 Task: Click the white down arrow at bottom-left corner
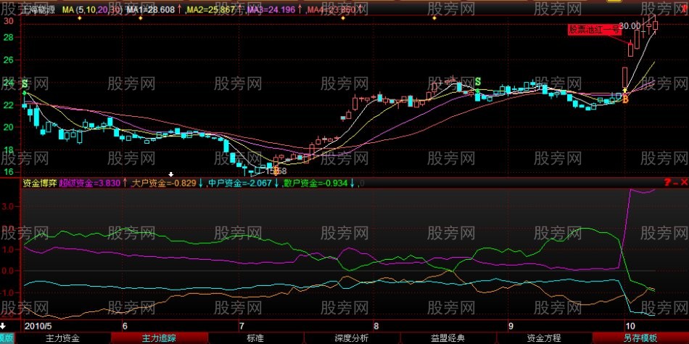(6, 327)
